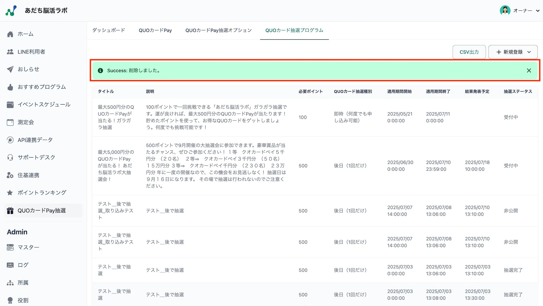Click the 100 required points cell
Image resolution: width=543 pixels, height=306 pixels.
tap(302, 117)
